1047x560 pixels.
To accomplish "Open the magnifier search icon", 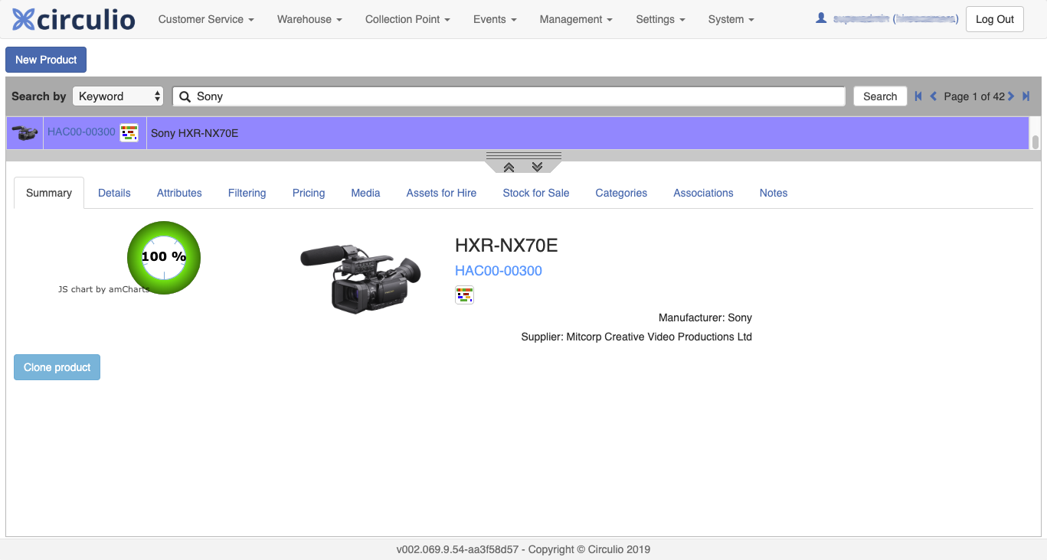I will (185, 96).
